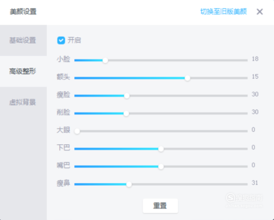274x220 pixels.
Task: Open the 基础设置 tab
Action: 23,40
